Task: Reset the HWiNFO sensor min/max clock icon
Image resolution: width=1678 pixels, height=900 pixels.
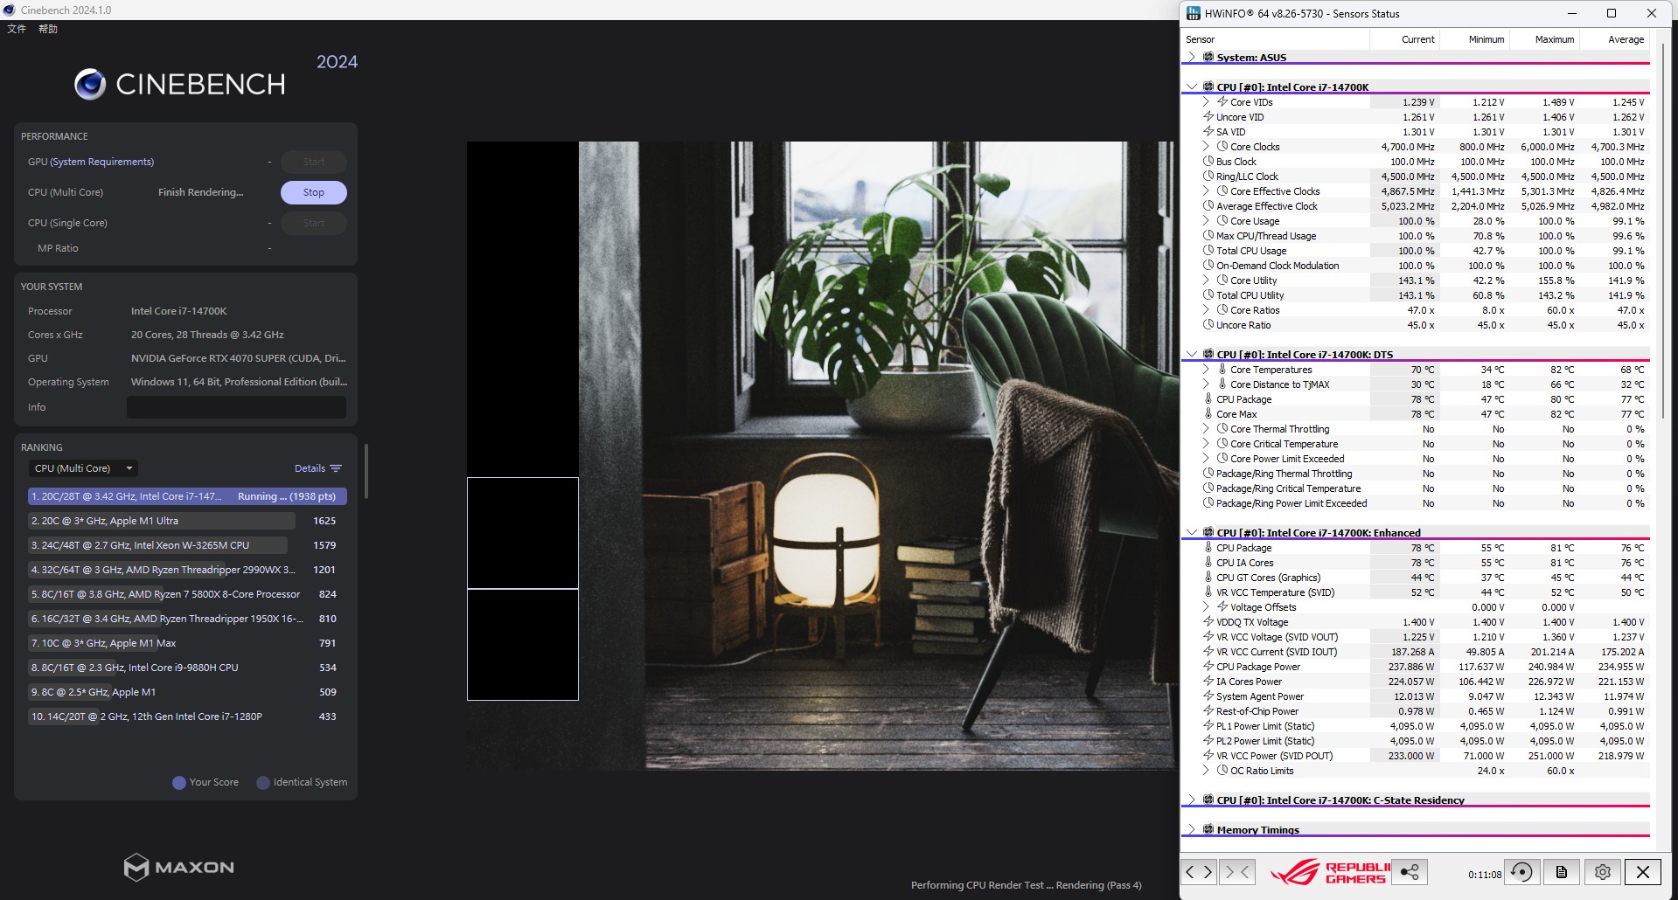Action: (x=1521, y=872)
